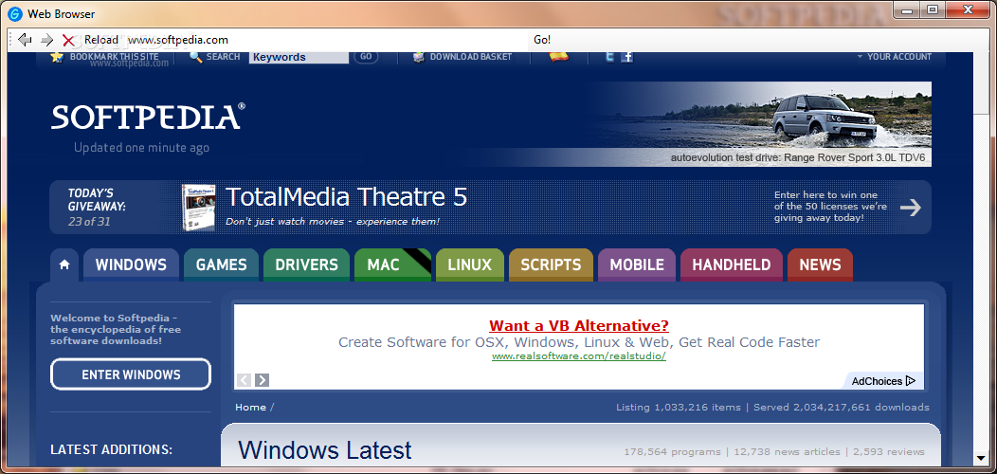Image resolution: width=997 pixels, height=474 pixels.
Task: Click Enter here to win licenses text
Action: click(x=830, y=206)
